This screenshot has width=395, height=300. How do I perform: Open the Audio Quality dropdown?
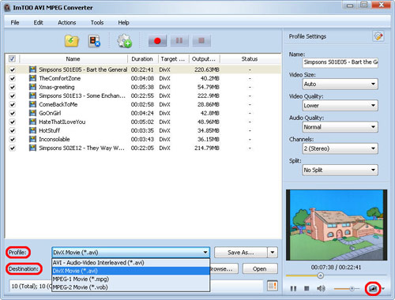click(x=340, y=127)
